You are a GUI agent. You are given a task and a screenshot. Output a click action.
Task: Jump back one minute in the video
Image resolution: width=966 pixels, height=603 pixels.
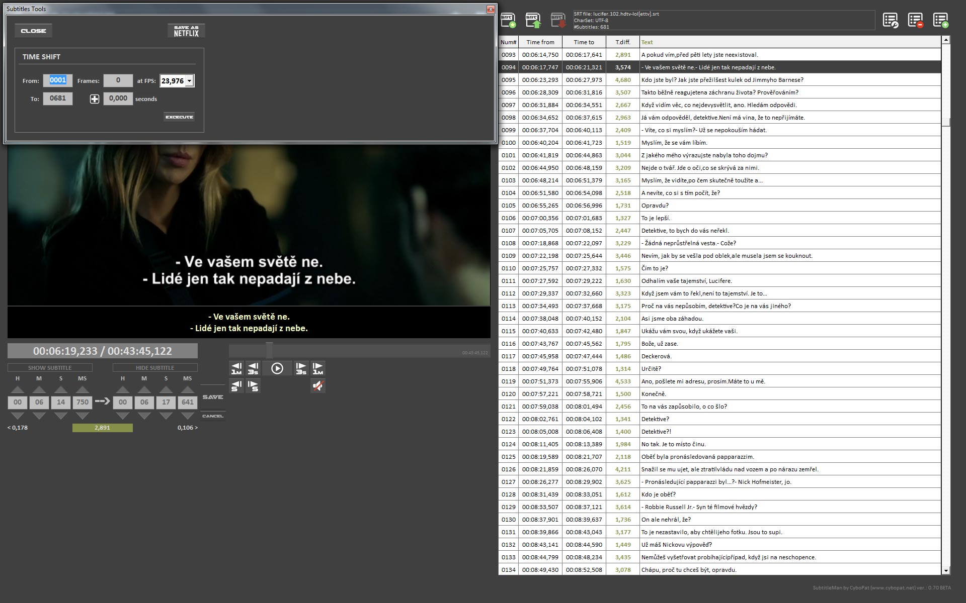coord(236,368)
